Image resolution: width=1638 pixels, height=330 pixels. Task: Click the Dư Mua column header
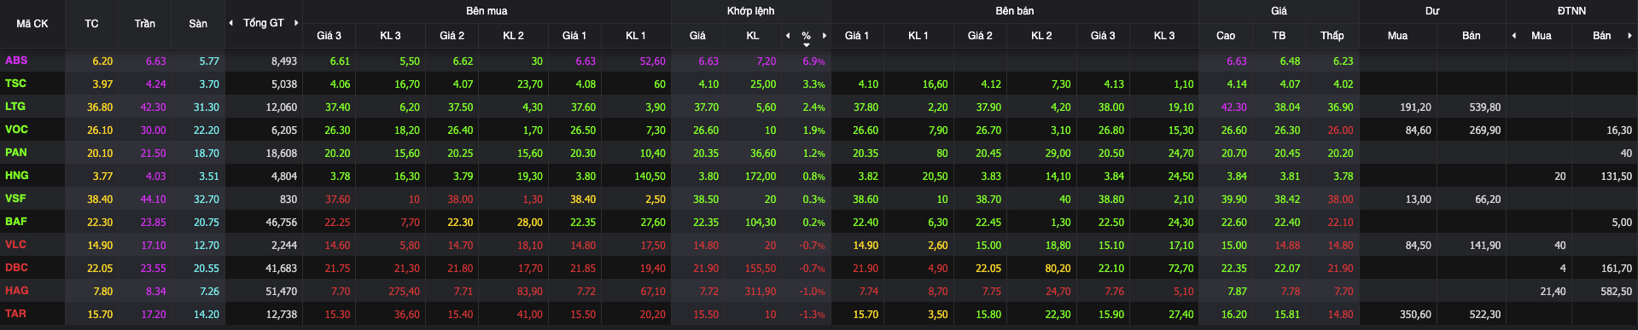tap(1398, 36)
